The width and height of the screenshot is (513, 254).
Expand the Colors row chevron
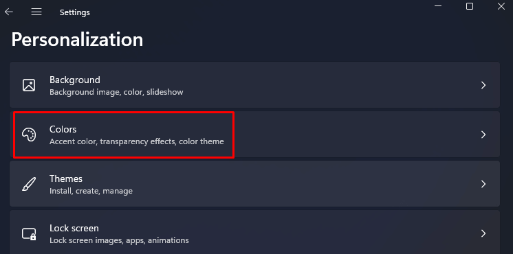tap(483, 135)
